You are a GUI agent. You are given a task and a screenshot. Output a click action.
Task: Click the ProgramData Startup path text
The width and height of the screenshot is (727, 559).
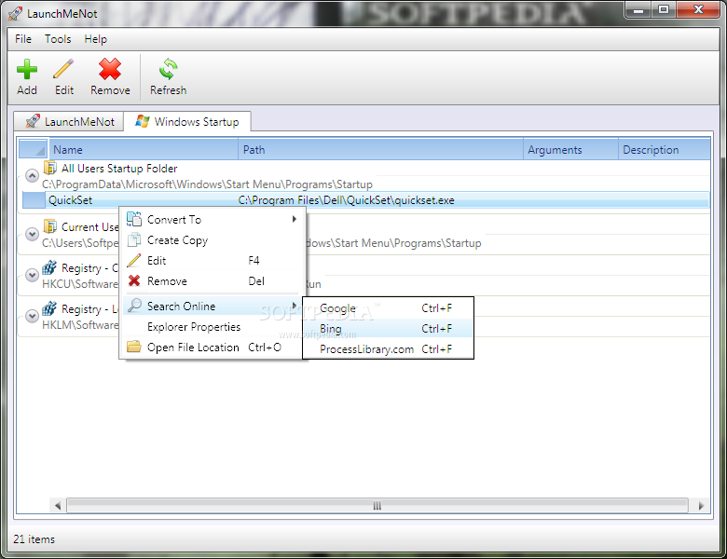pyautogui.click(x=207, y=184)
